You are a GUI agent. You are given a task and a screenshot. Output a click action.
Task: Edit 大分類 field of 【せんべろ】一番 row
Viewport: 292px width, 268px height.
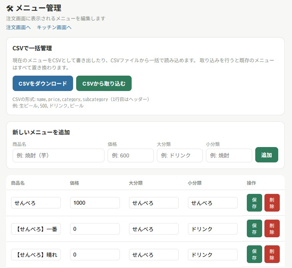tap(154, 229)
